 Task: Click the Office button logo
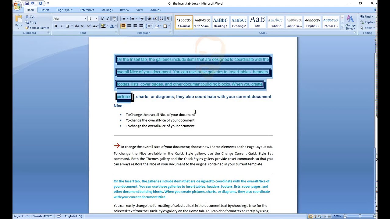18,6
